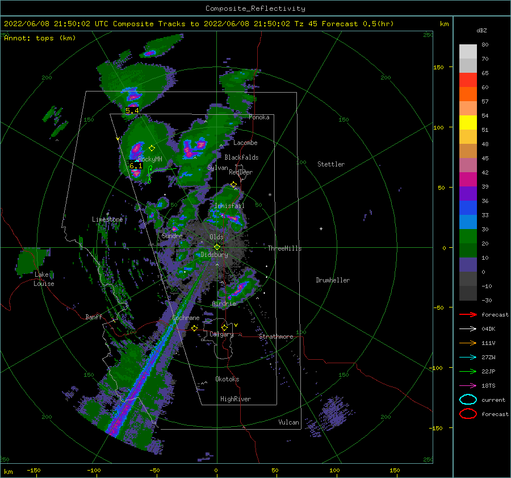Click the red forecast ellipse legend icon
The height and width of the screenshot is (478, 511).
[468, 414]
